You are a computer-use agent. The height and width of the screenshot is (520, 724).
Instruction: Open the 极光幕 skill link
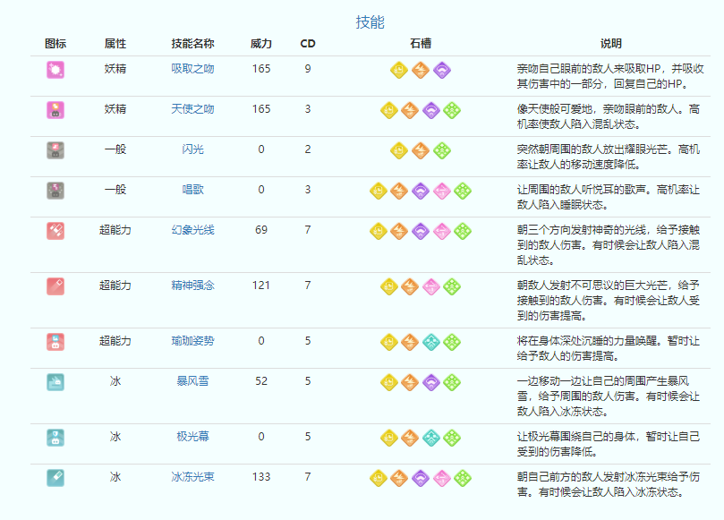pyautogui.click(x=192, y=437)
